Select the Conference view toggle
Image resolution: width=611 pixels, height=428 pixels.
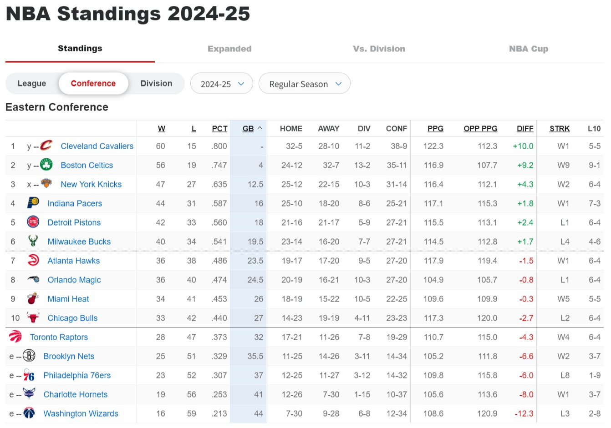click(x=93, y=83)
